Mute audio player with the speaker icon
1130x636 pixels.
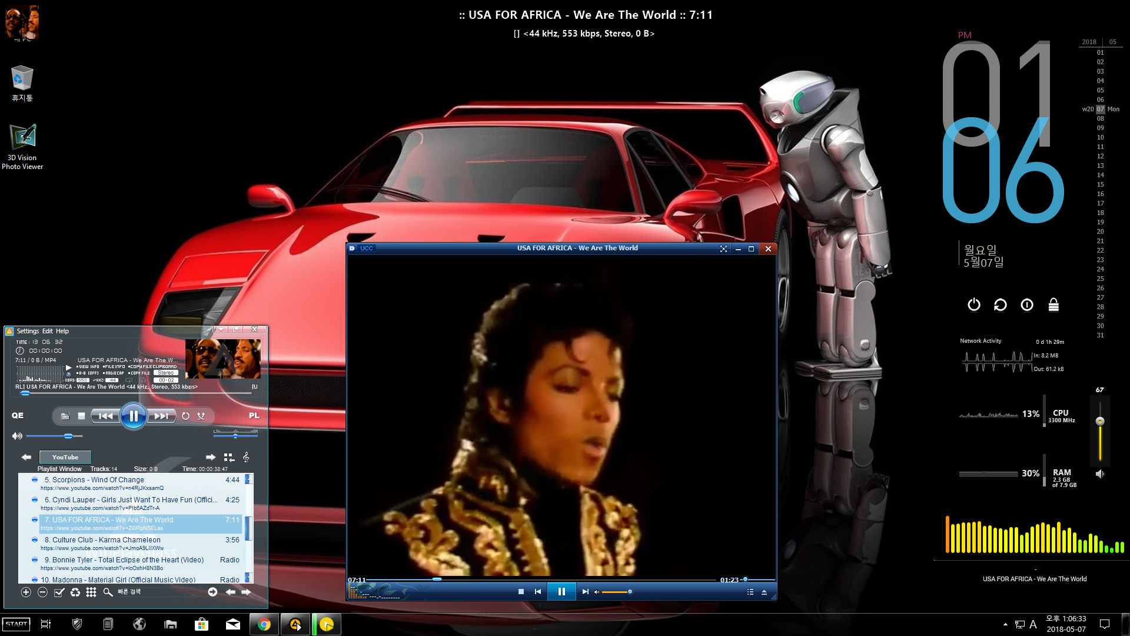17,436
